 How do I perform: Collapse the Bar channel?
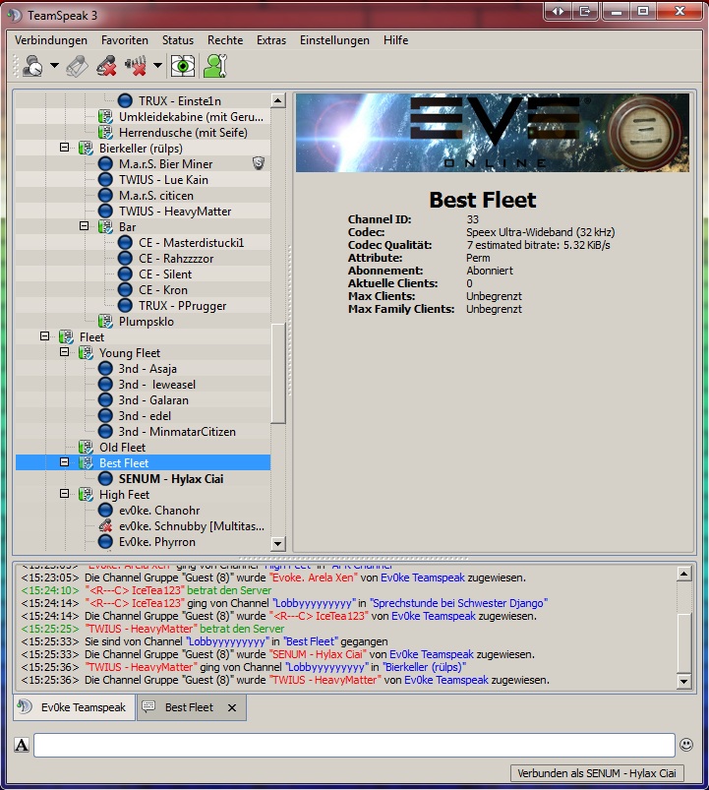(85, 226)
